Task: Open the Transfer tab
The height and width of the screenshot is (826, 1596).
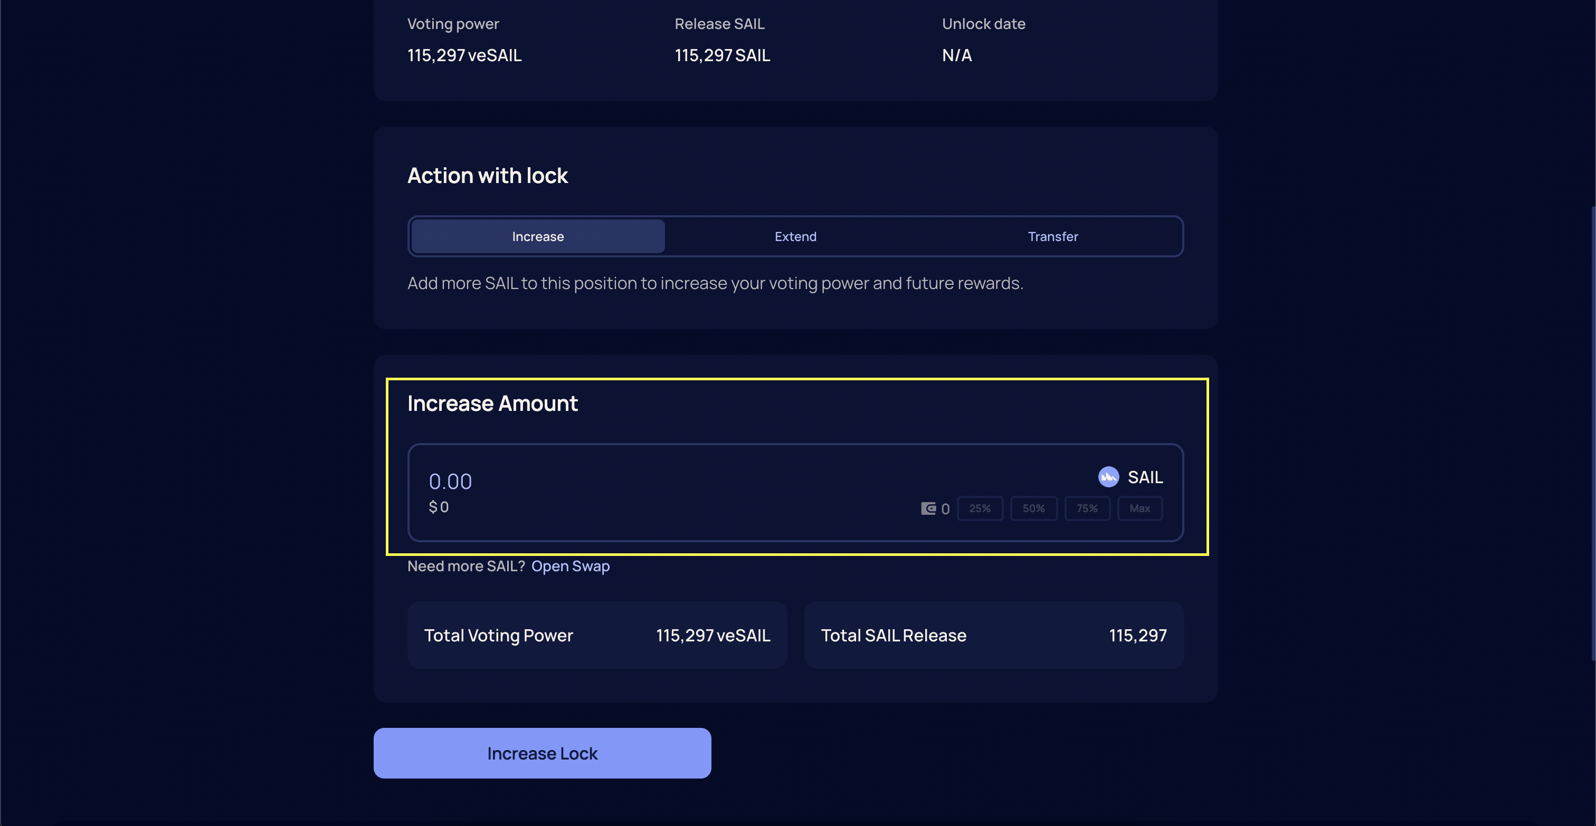Action: coord(1052,236)
